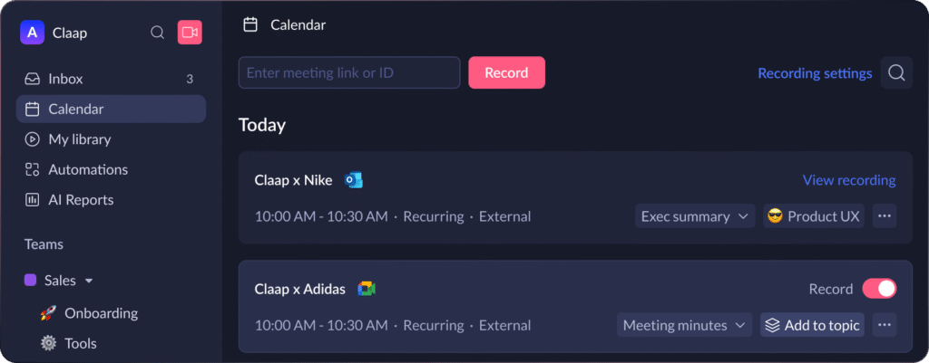Collapse the Sales team section
929x363 pixels.
[89, 281]
